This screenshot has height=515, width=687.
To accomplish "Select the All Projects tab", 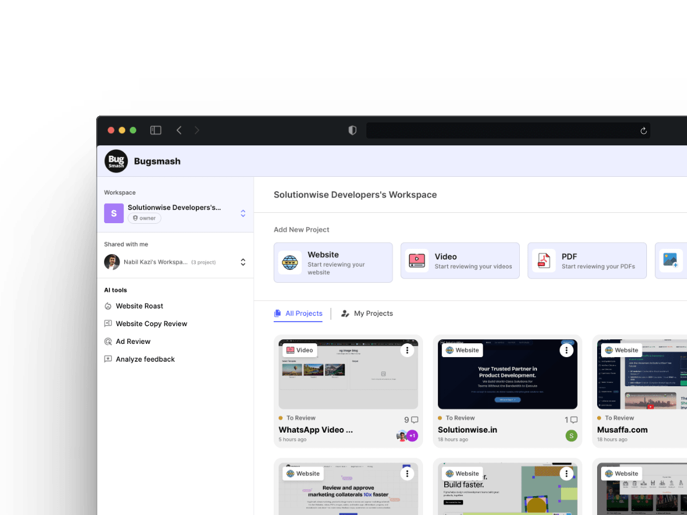I will click(298, 313).
